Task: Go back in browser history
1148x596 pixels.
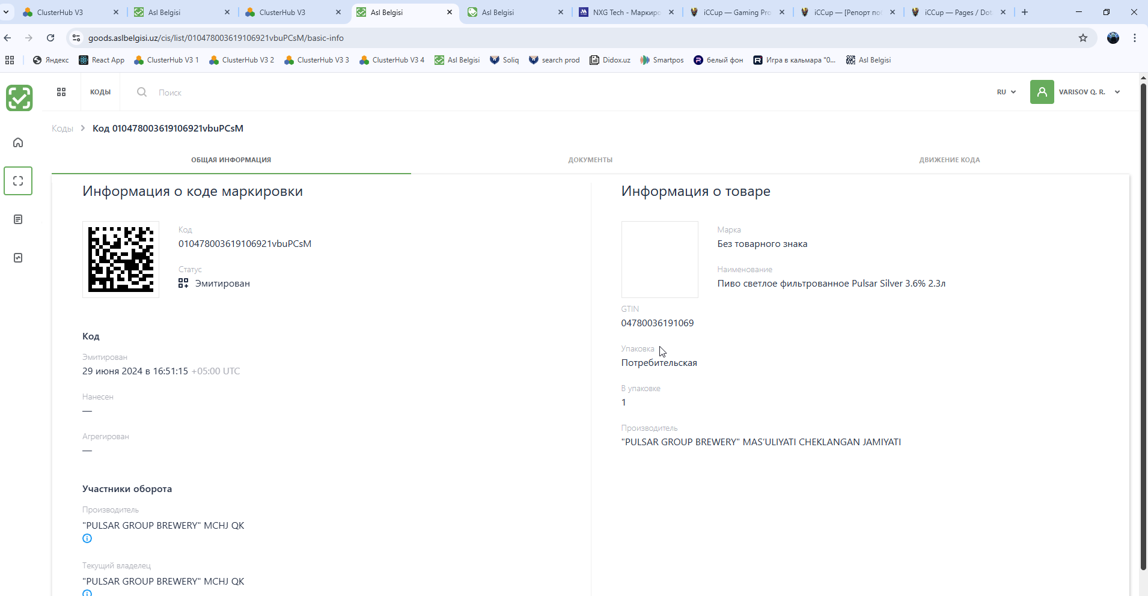Action: pos(8,38)
